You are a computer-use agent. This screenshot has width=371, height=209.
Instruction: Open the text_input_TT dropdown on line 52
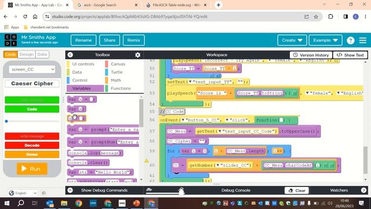(x=190, y=82)
